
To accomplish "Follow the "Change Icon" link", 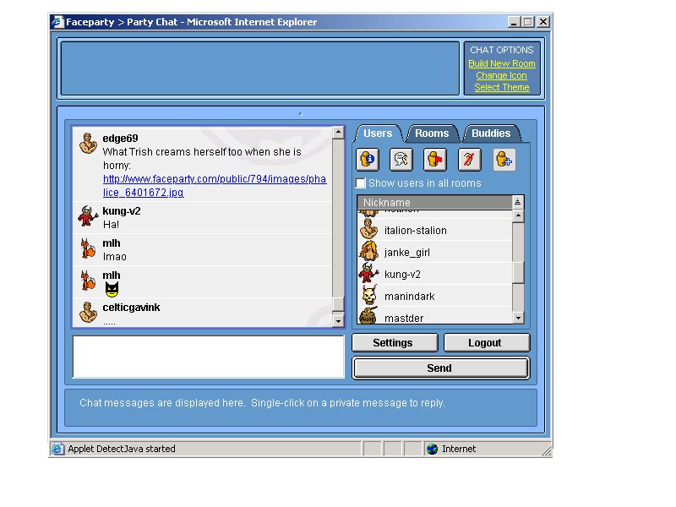I will 501,75.
